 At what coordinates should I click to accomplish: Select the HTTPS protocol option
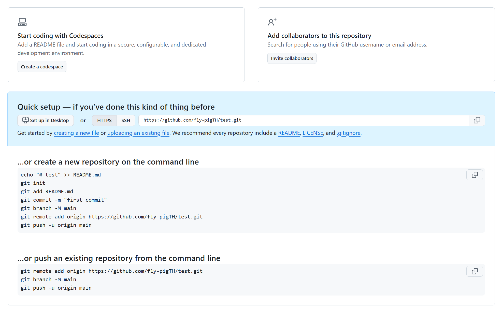point(104,121)
